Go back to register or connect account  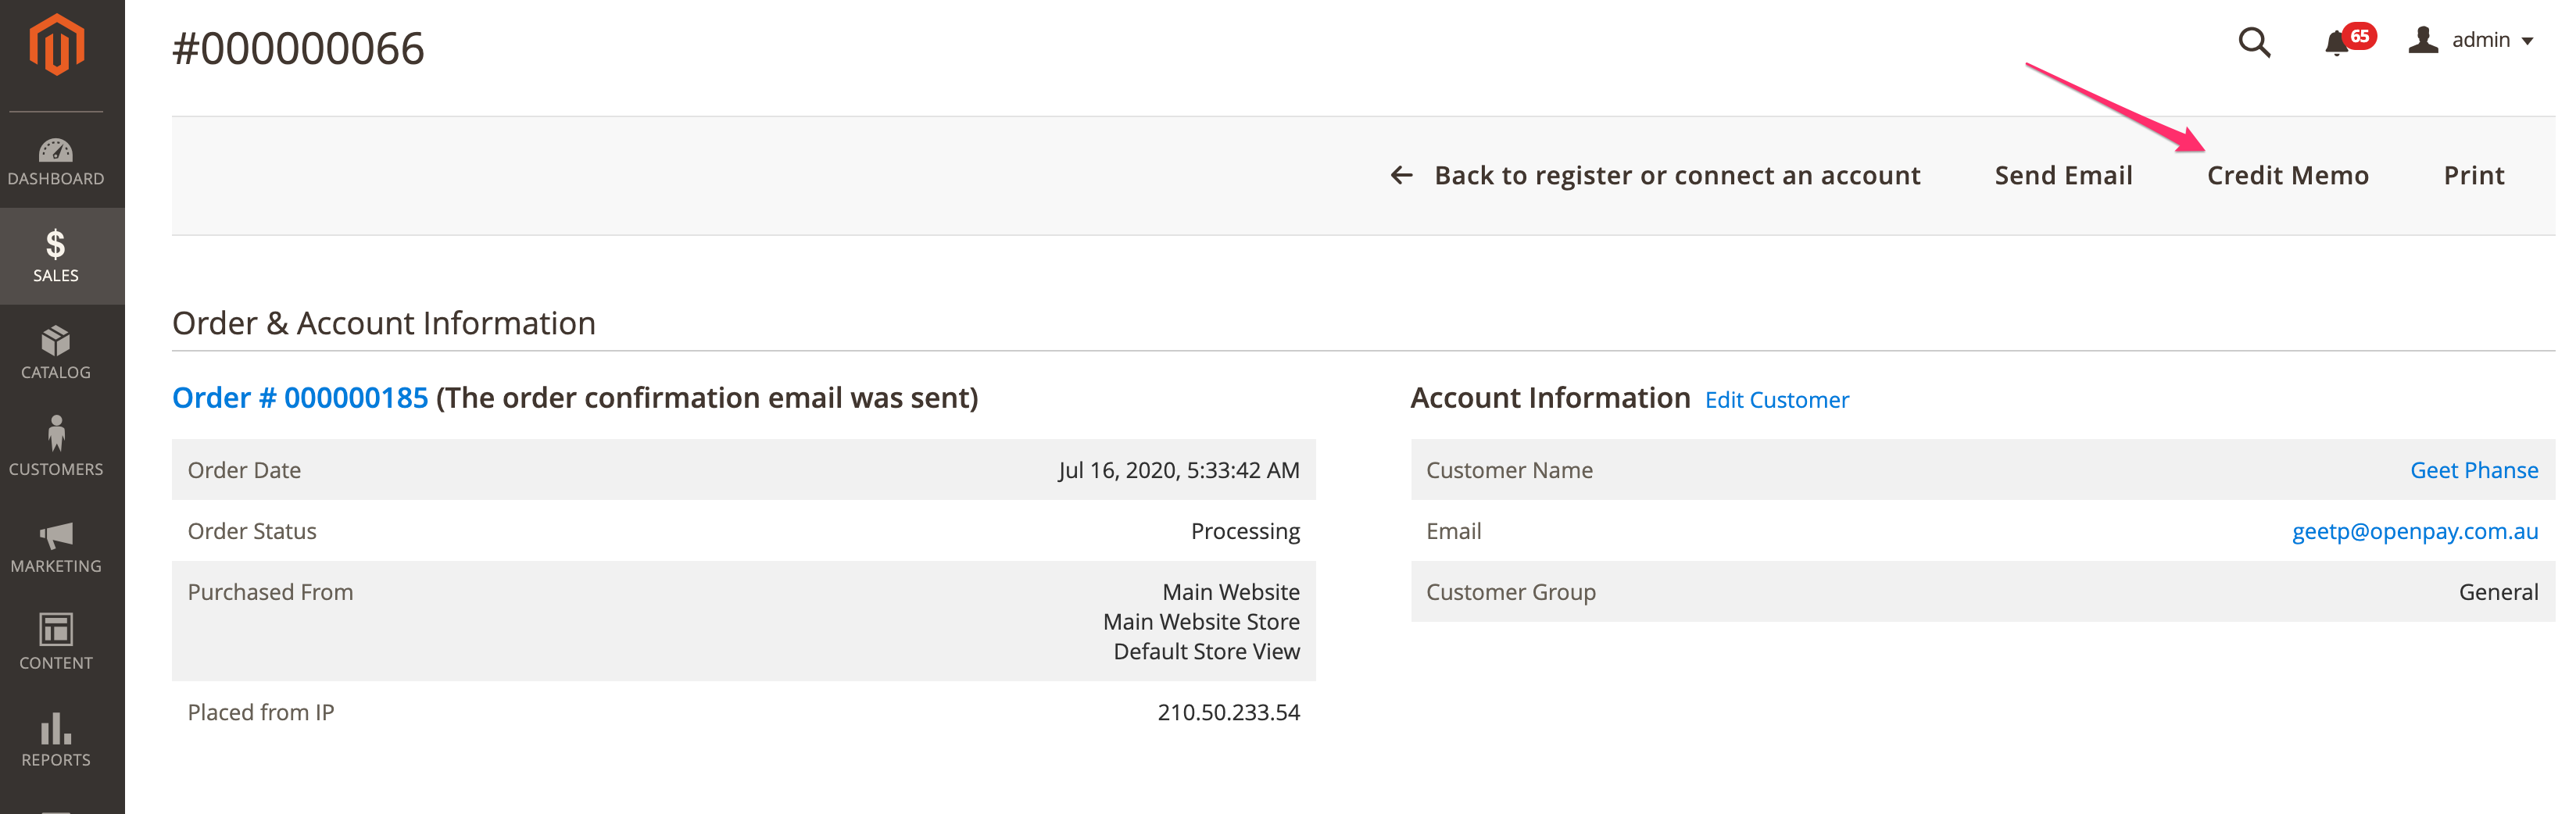[1656, 175]
